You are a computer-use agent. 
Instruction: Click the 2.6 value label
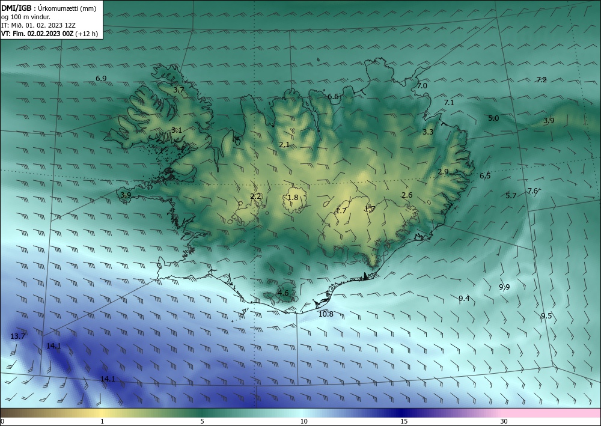point(407,195)
